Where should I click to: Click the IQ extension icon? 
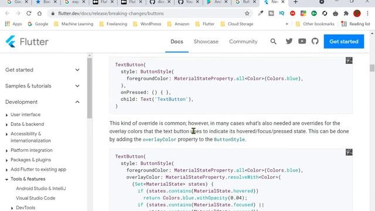click(282, 13)
